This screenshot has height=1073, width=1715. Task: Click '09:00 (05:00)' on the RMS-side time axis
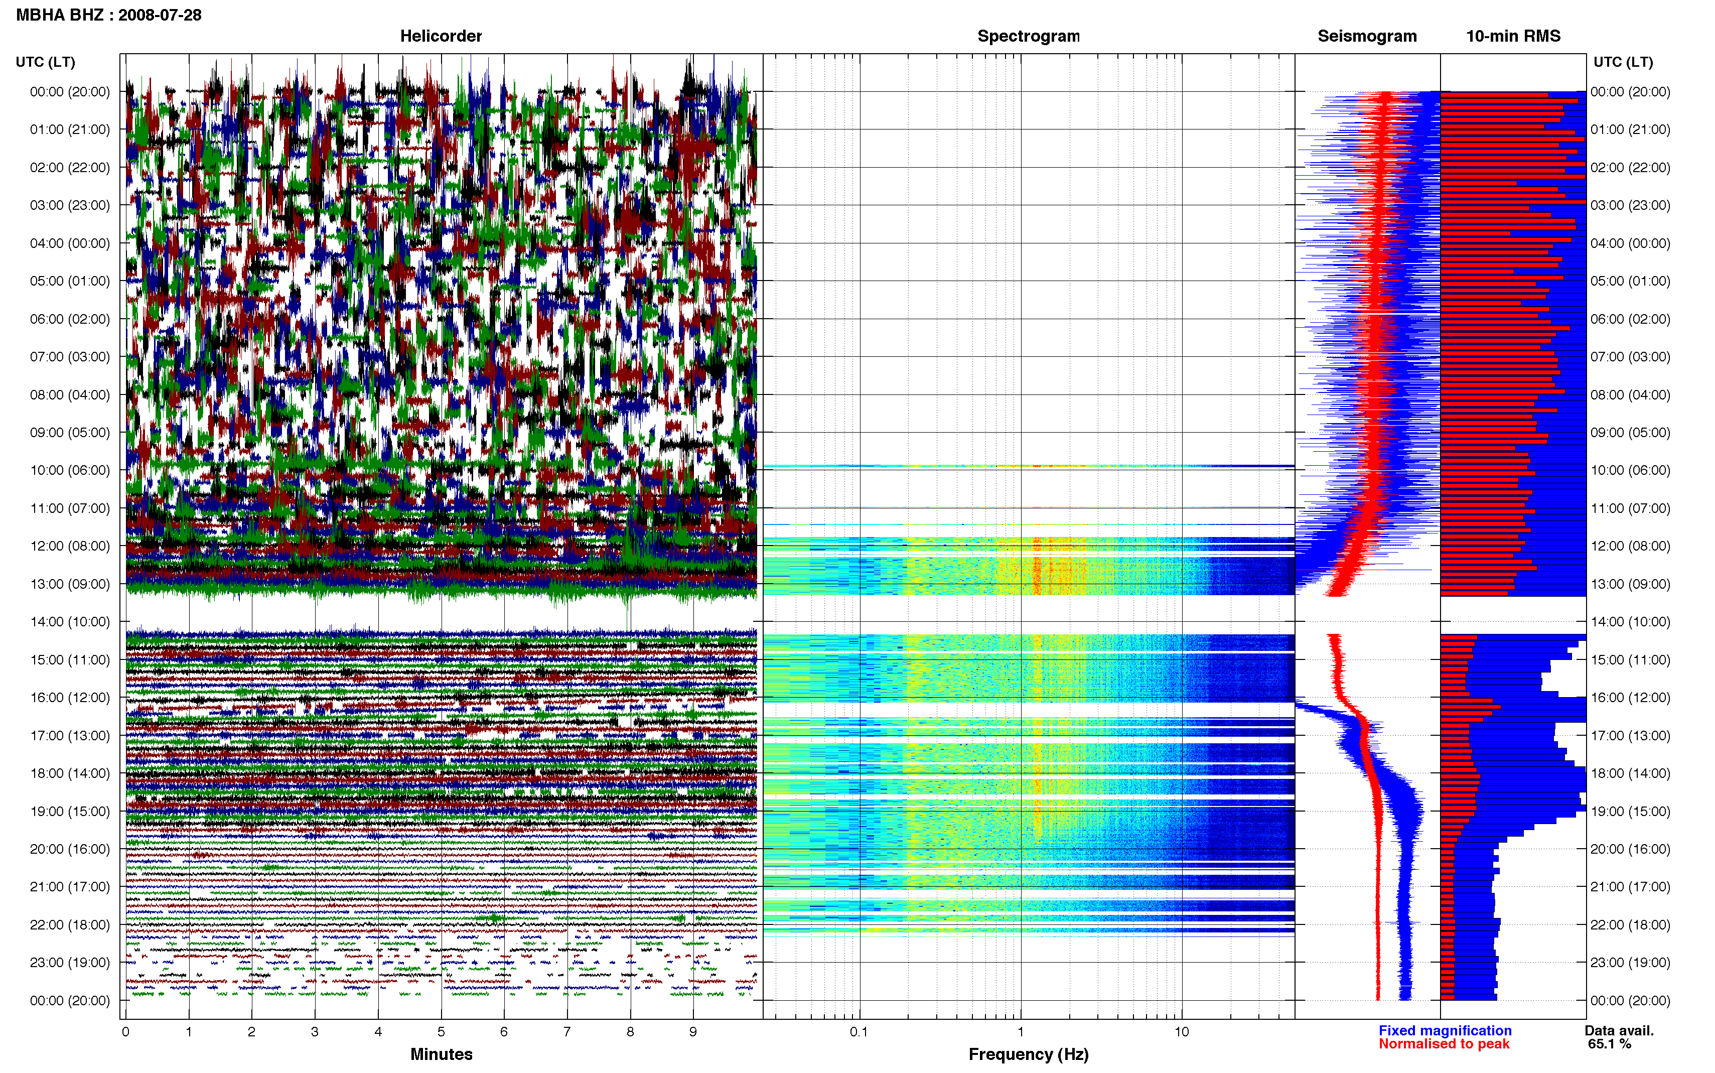(1630, 433)
